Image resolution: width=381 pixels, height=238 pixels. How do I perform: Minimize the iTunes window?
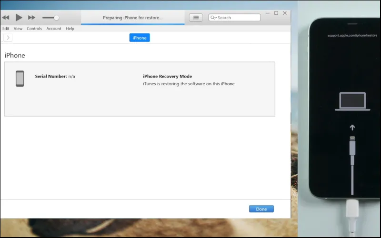click(268, 13)
